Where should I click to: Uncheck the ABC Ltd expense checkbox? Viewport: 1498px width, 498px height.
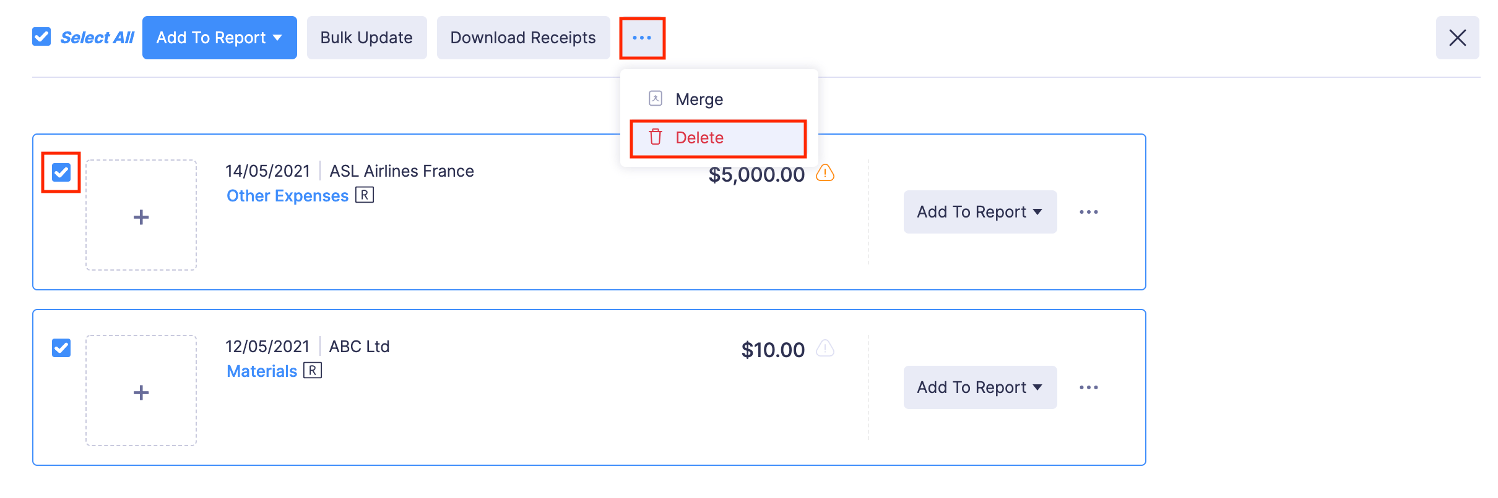click(61, 348)
